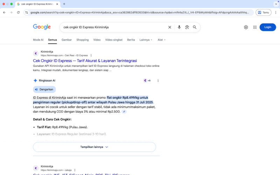Expand the Lainnya filter dropdown
Screen dimensions: 280x175
coord(146,40)
